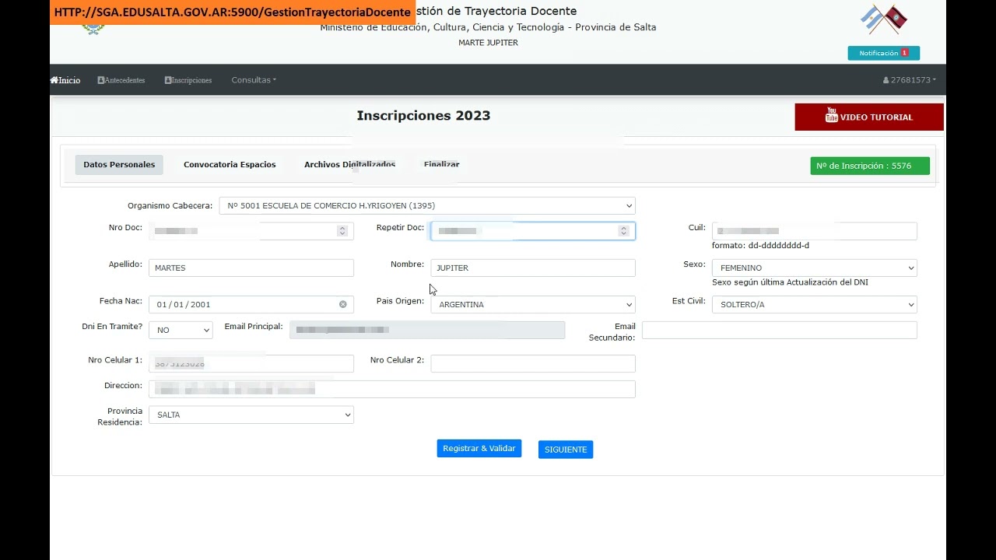996x560 pixels.
Task: Click Email Principal field
Action: coord(427,330)
